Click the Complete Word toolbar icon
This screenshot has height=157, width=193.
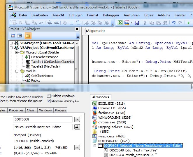[x=41, y=23]
